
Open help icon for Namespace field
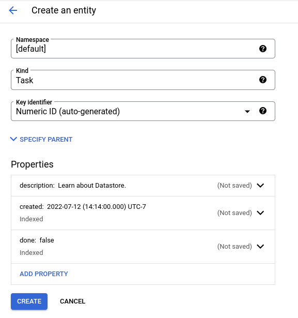click(263, 49)
